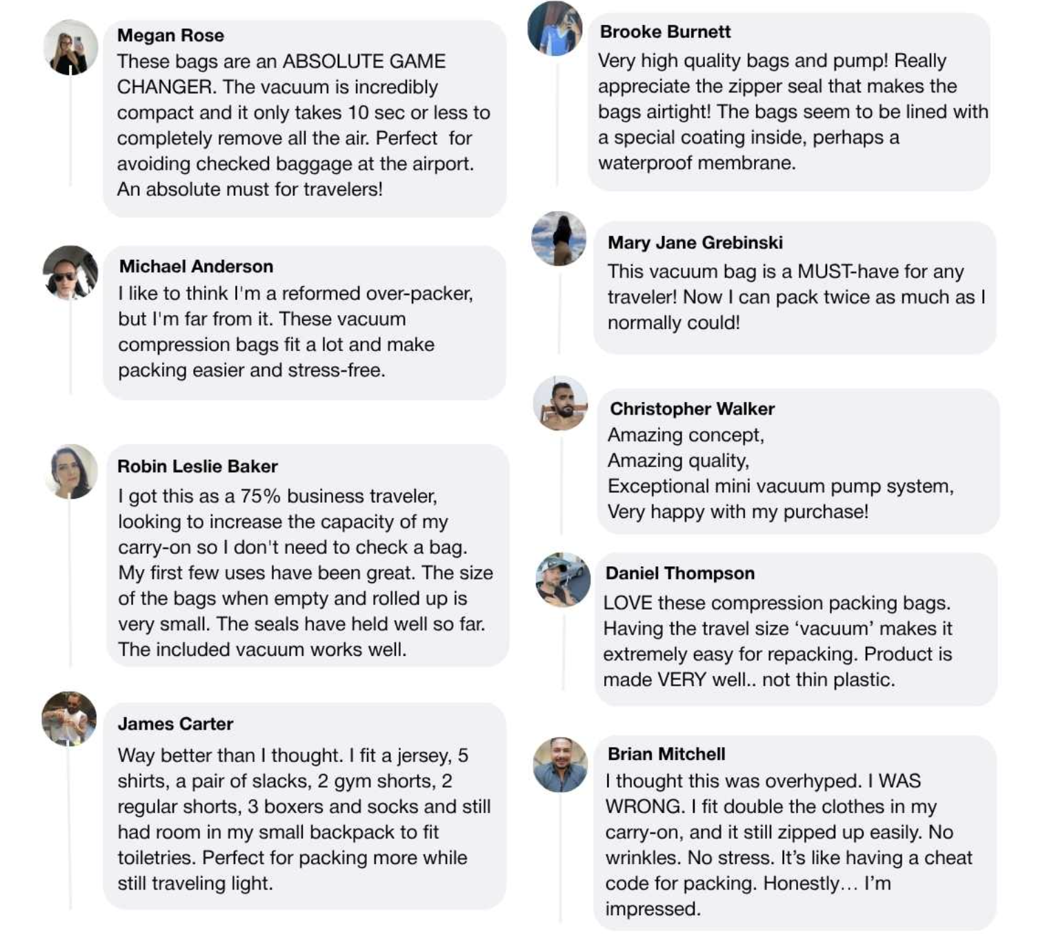This screenshot has width=1054, height=949.
Task: Open the Brian Mitchell name link
Action: 666,754
